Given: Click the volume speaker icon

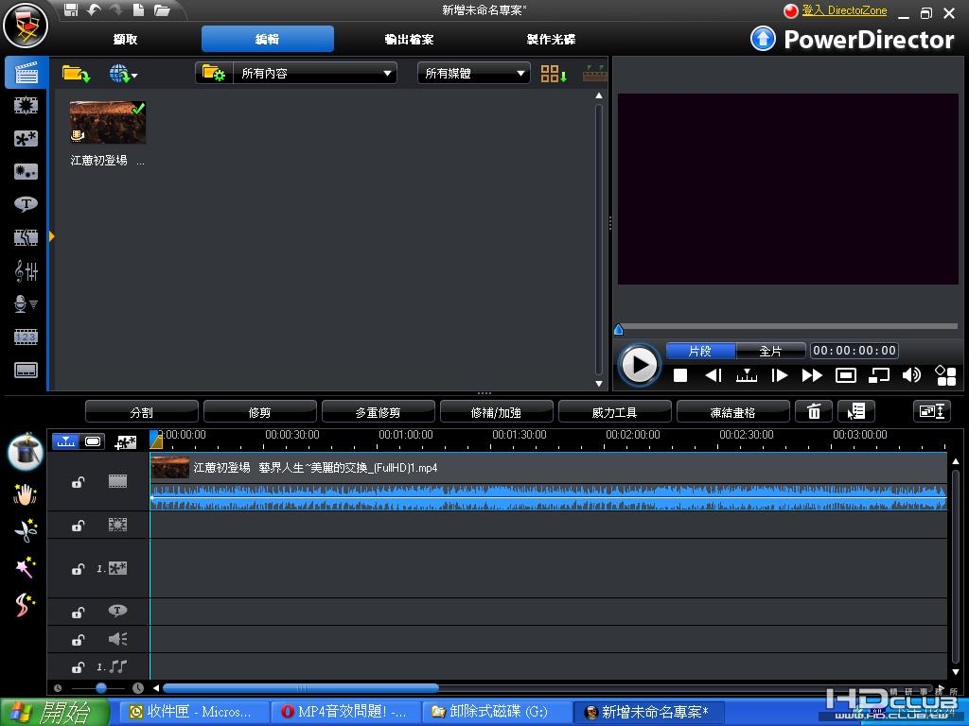Looking at the screenshot, I should tap(911, 375).
